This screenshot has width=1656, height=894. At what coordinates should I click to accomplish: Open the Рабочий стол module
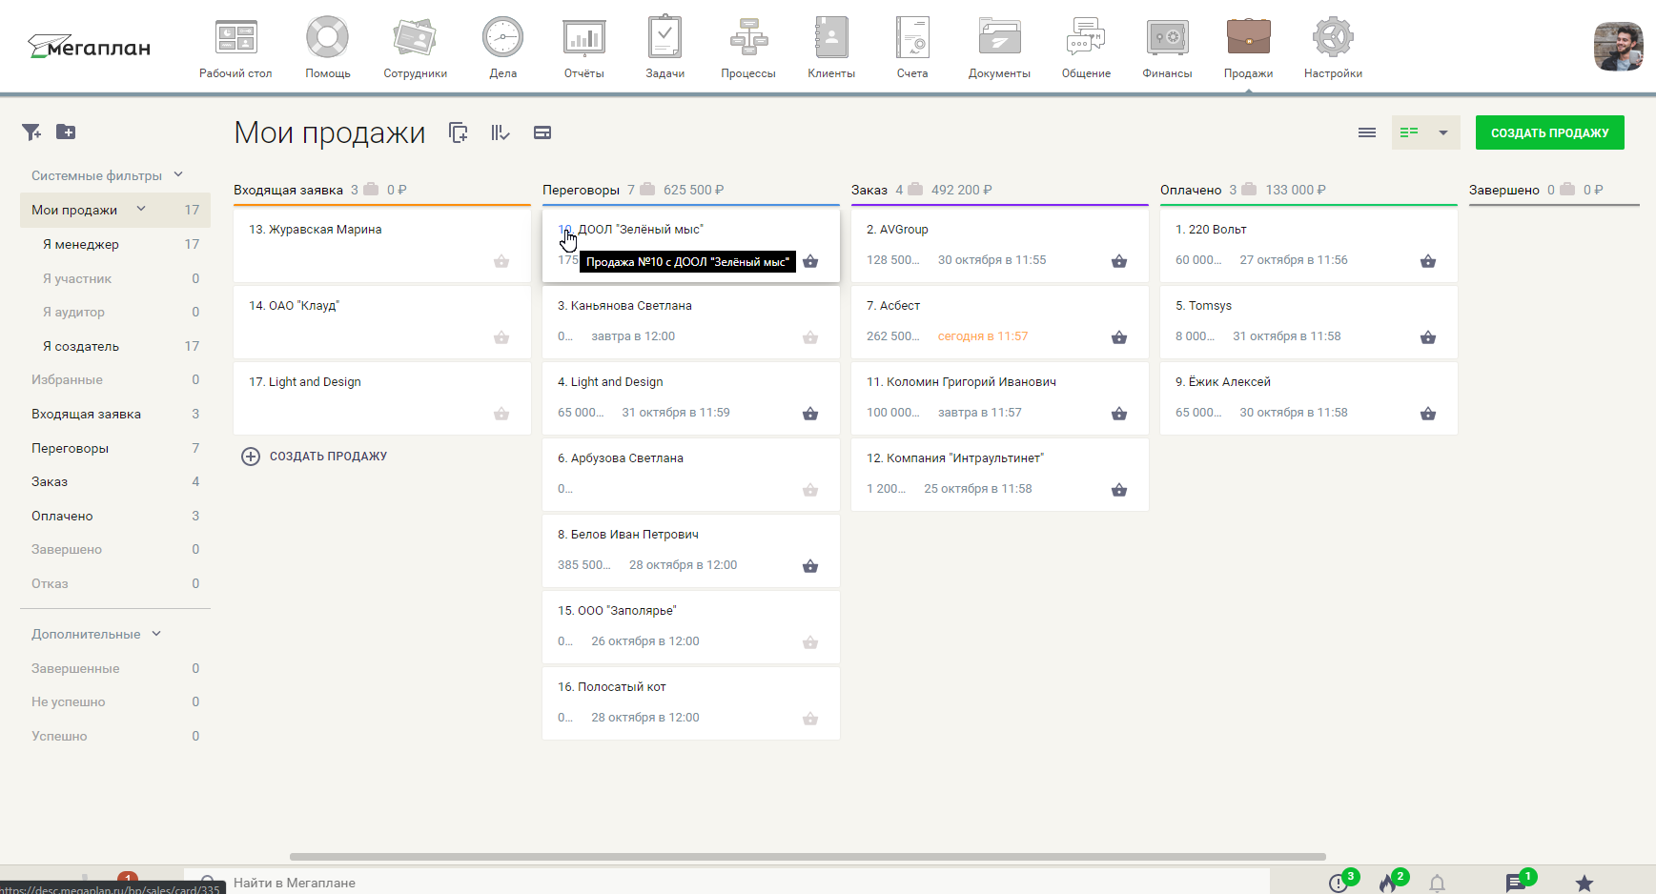(235, 48)
